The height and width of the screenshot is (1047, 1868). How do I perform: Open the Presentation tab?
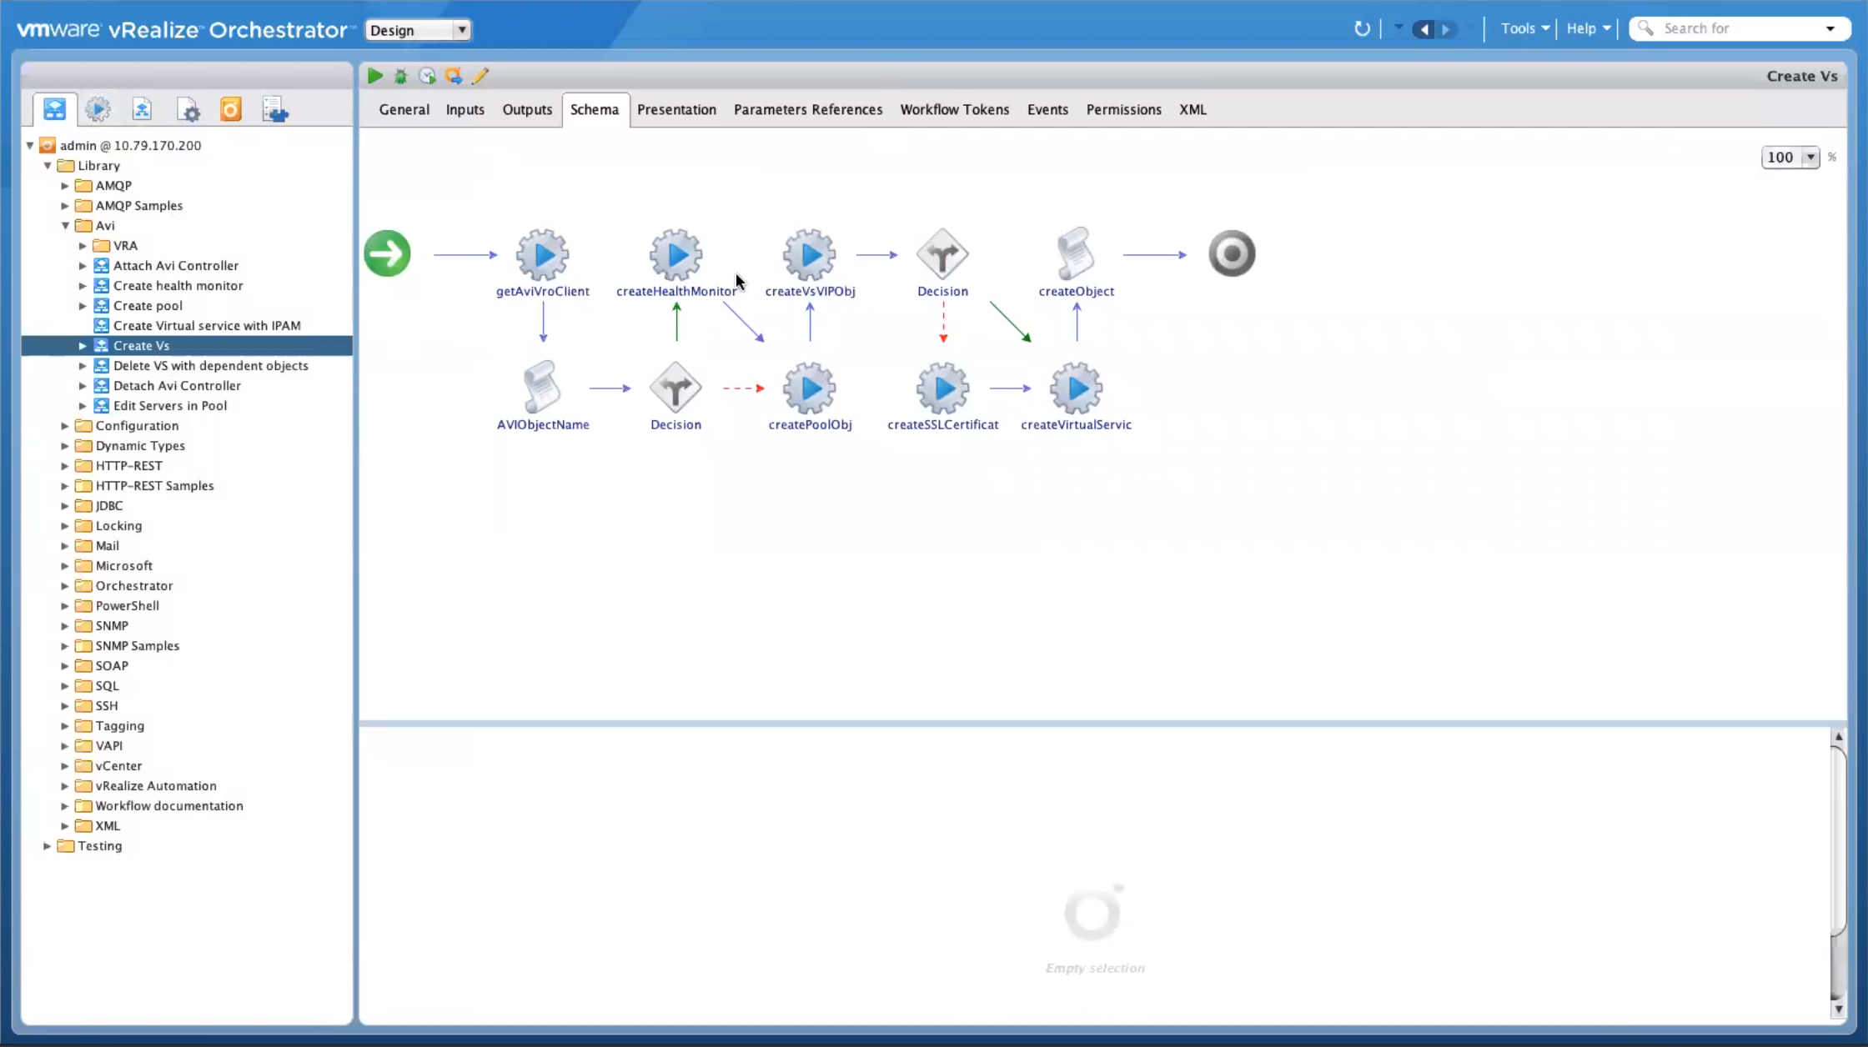[676, 109]
